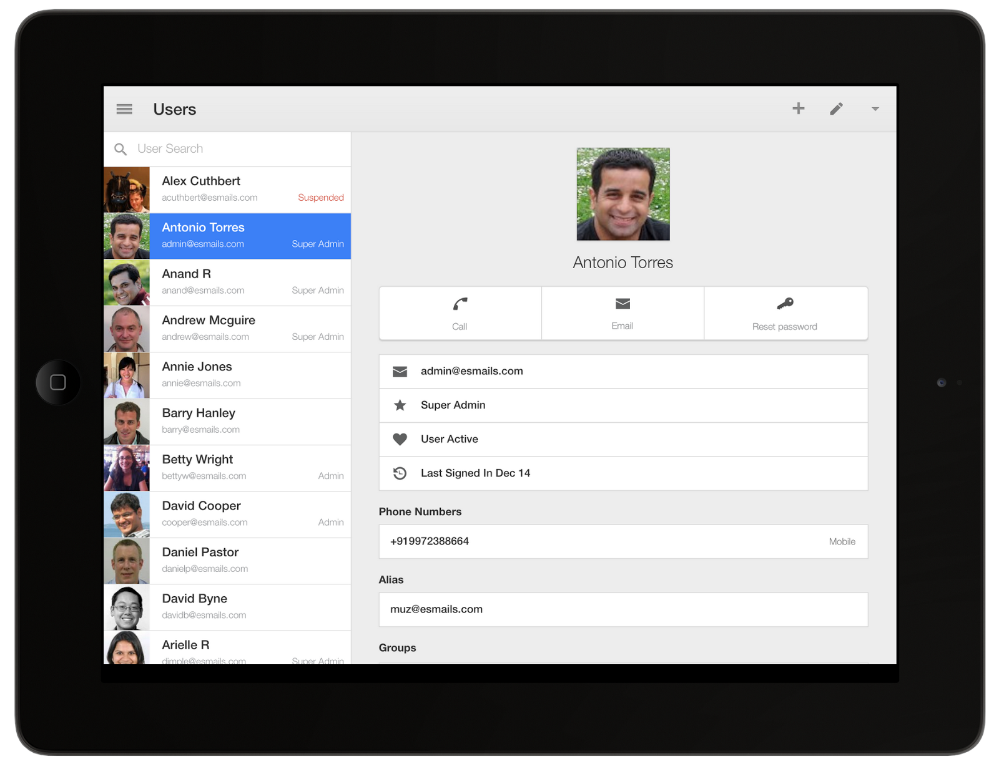Image resolution: width=999 pixels, height=764 pixels.
Task: Click the admin@esmails.com email row
Action: (623, 371)
